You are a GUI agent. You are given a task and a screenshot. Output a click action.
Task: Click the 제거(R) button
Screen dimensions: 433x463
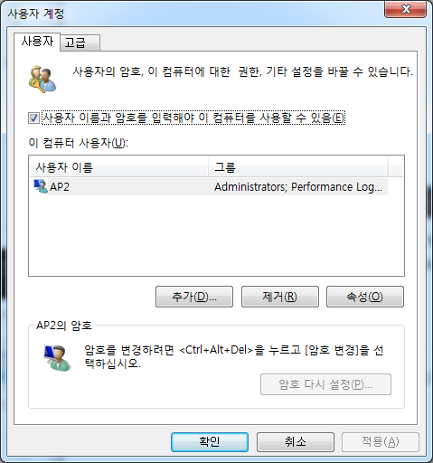pos(280,297)
